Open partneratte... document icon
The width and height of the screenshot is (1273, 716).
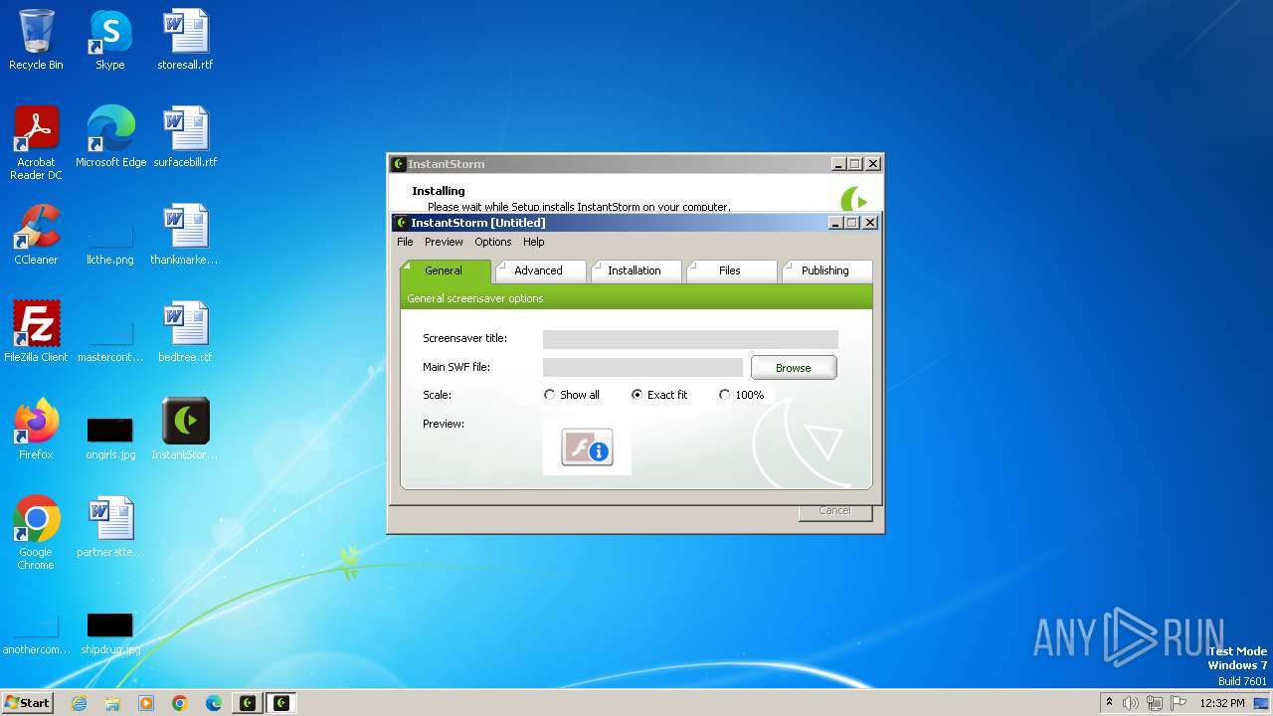point(109,527)
